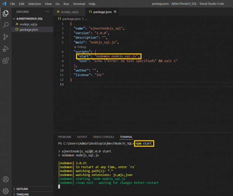Viewport: 233px width, 196px height.
Task: Select nodejs_sql.js in the file explorer
Action: point(29,24)
